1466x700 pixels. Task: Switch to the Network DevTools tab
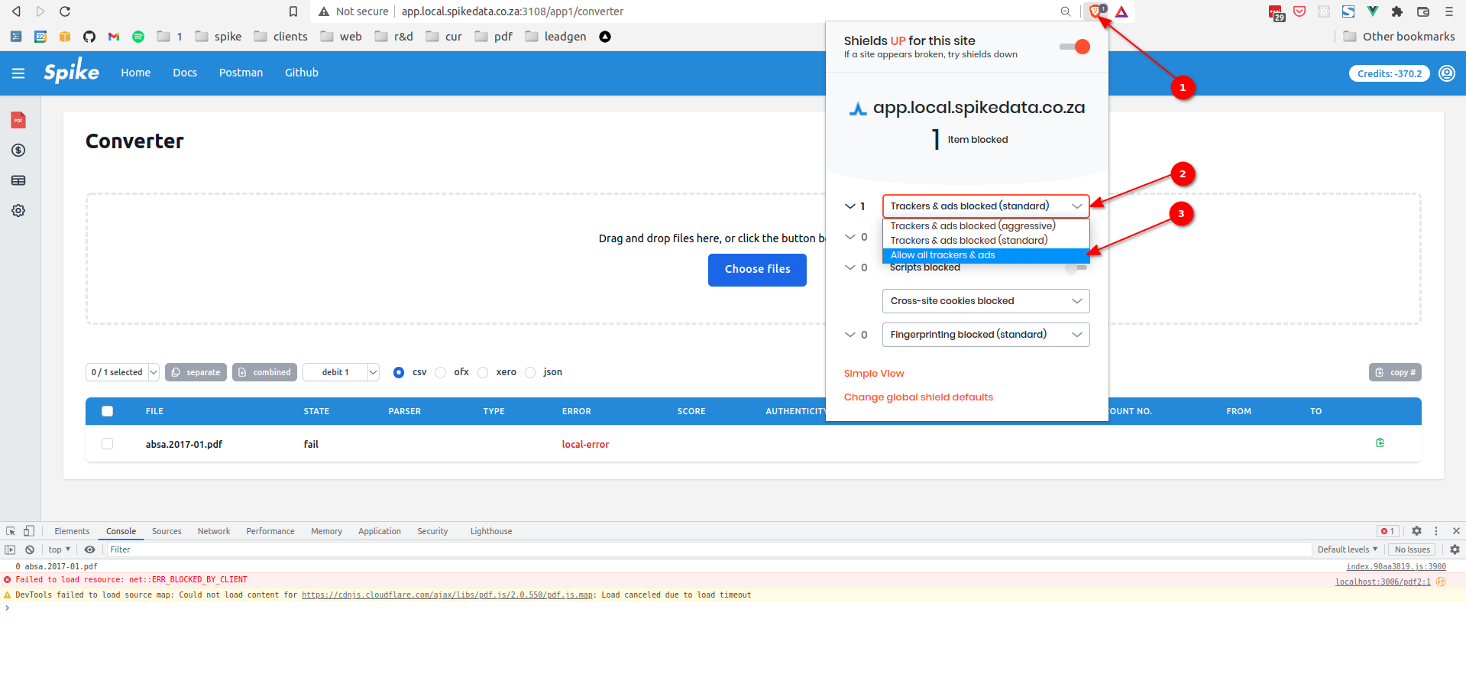[x=213, y=531]
